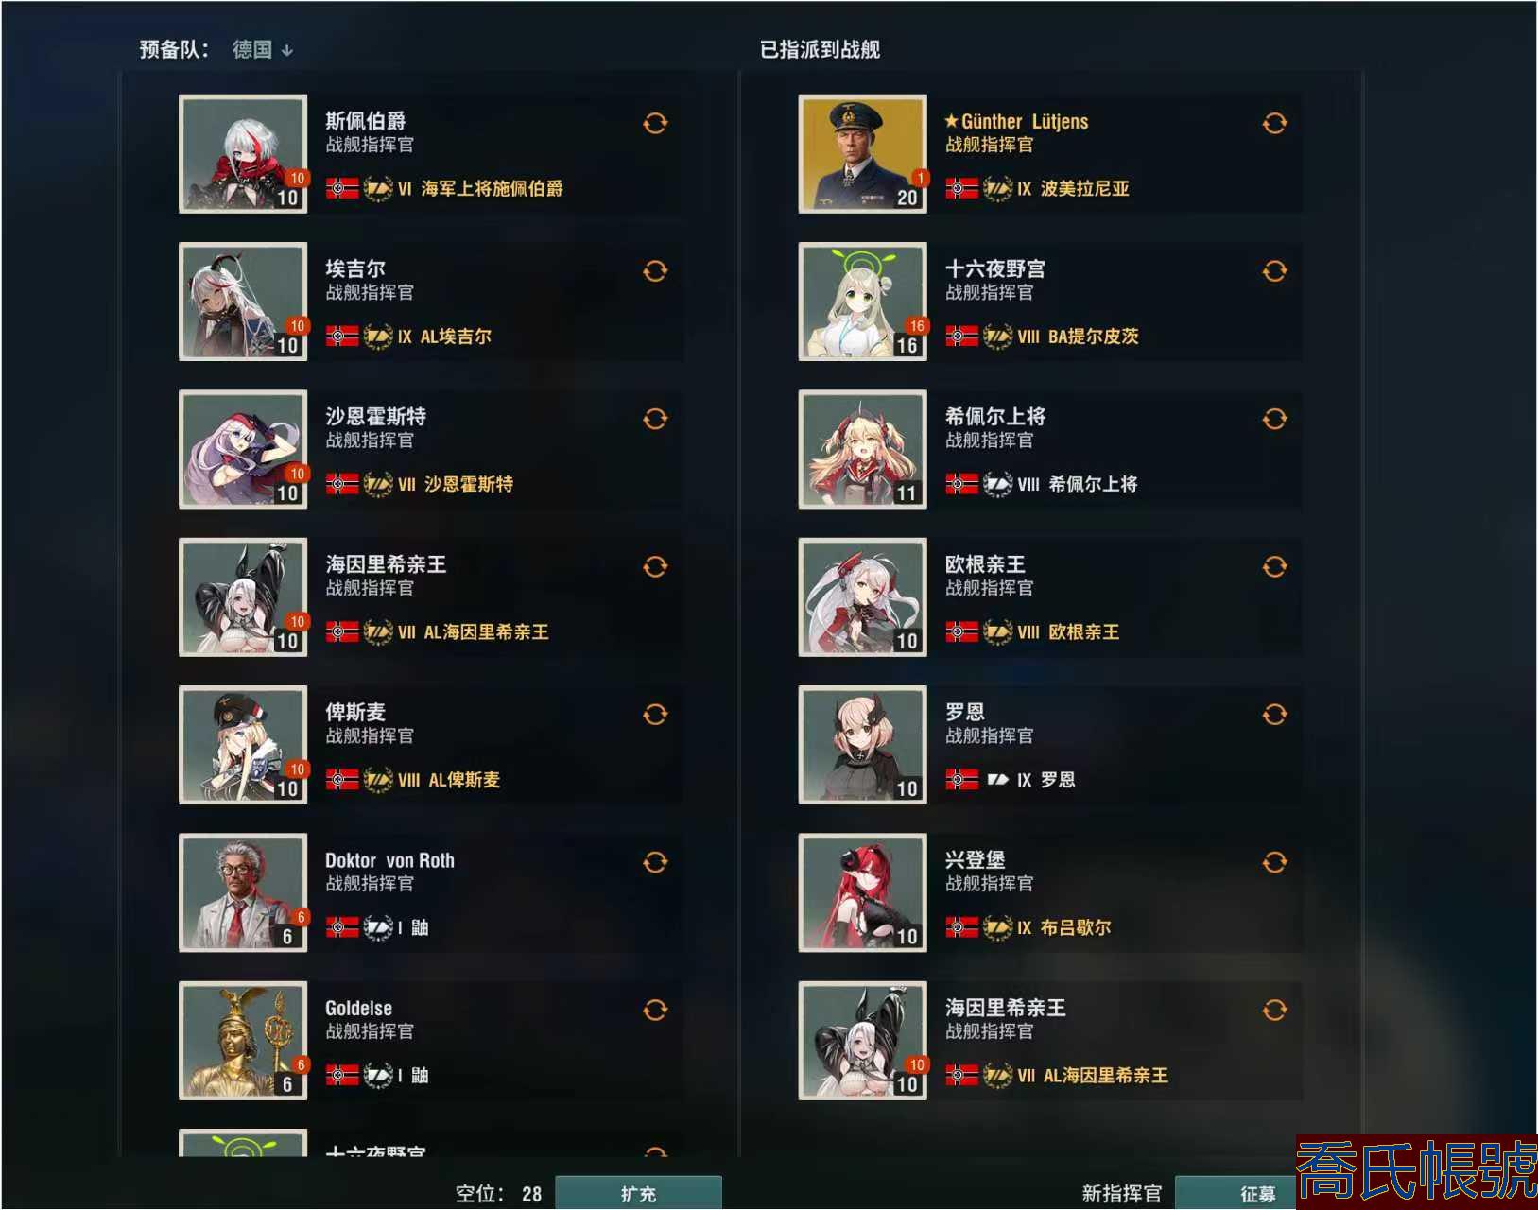The width and height of the screenshot is (1538, 1210).
Task: Open the 德国 nation dropdown
Action: [x=263, y=49]
